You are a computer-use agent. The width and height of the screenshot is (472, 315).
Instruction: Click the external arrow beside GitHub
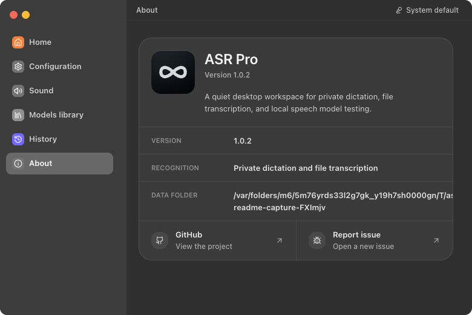point(280,240)
